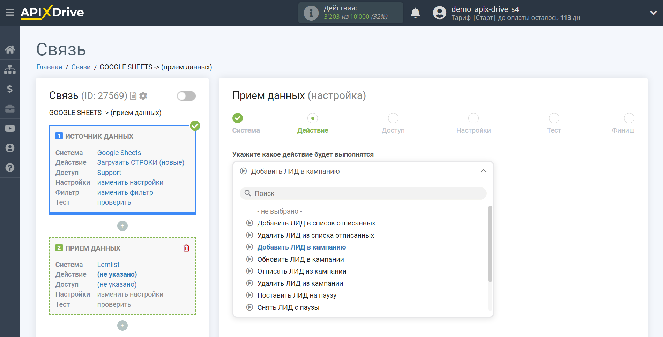This screenshot has width=663, height=337.
Task: Open YouTube video tutorials sidebar icon
Action: [10, 128]
